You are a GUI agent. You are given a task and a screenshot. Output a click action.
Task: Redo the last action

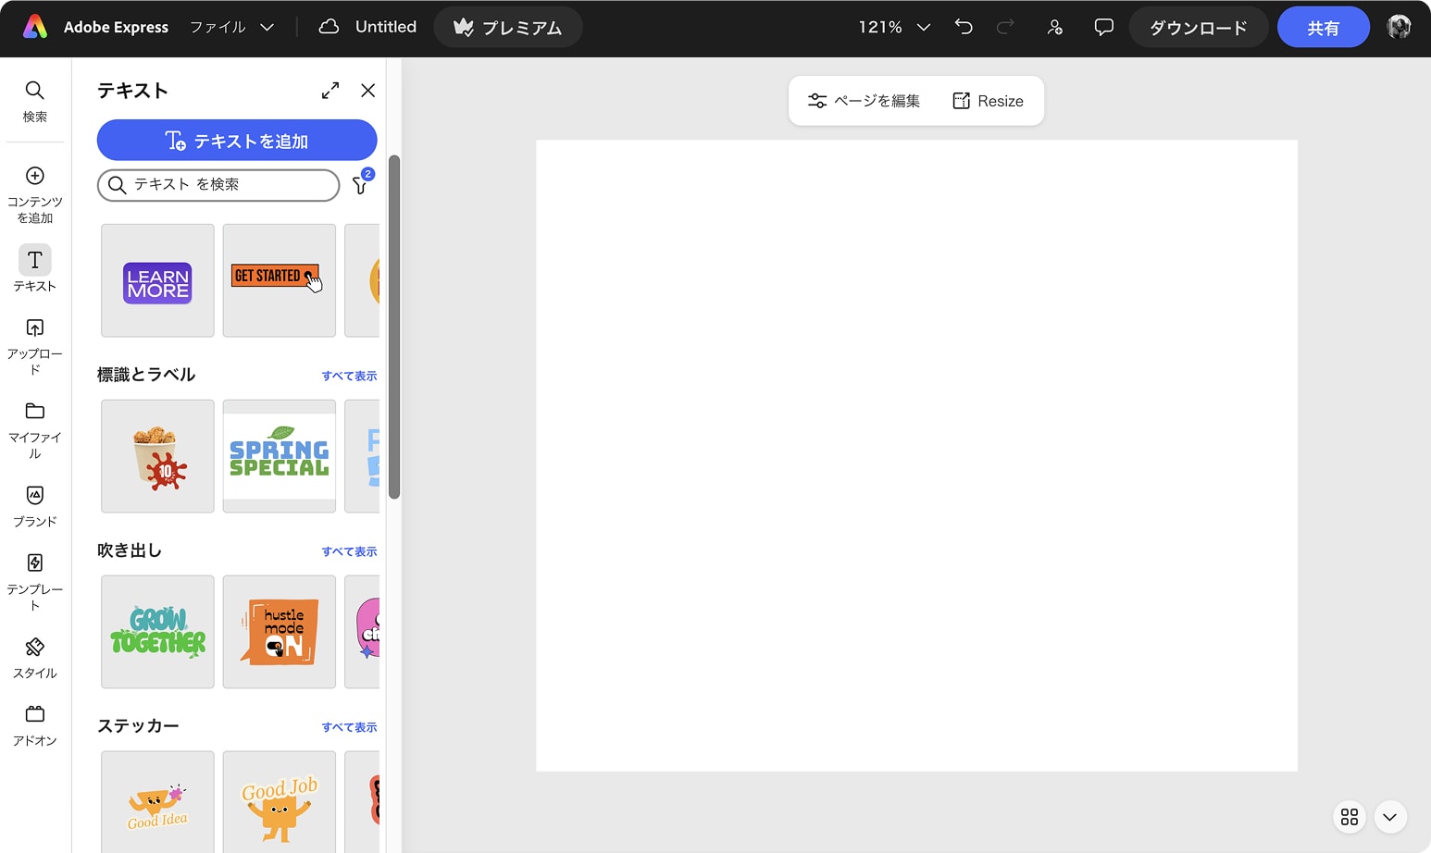(x=1005, y=27)
